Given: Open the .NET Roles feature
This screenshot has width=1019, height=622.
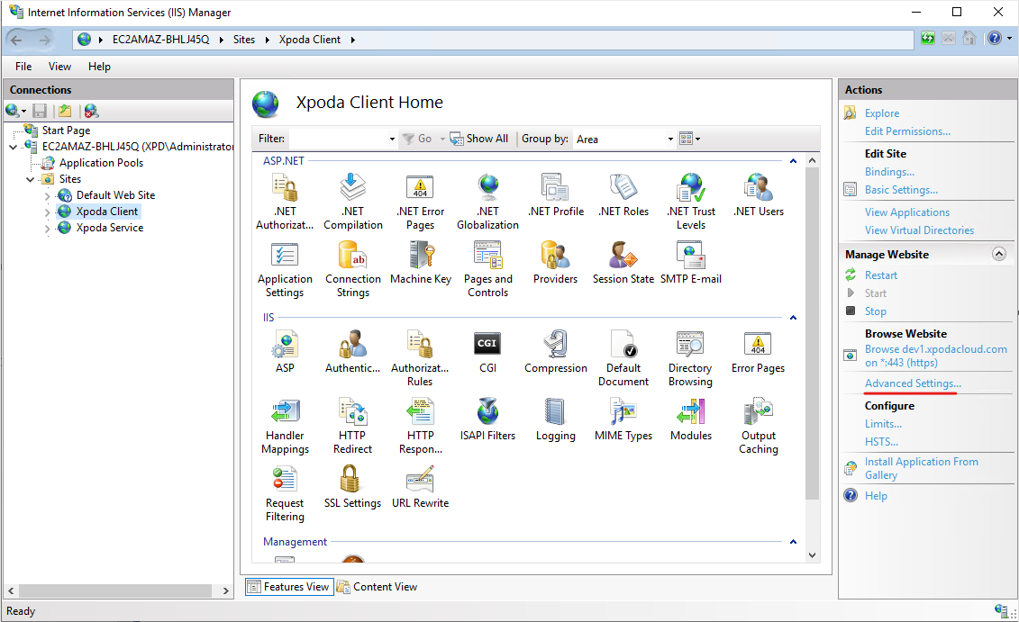Looking at the screenshot, I should coord(623,194).
